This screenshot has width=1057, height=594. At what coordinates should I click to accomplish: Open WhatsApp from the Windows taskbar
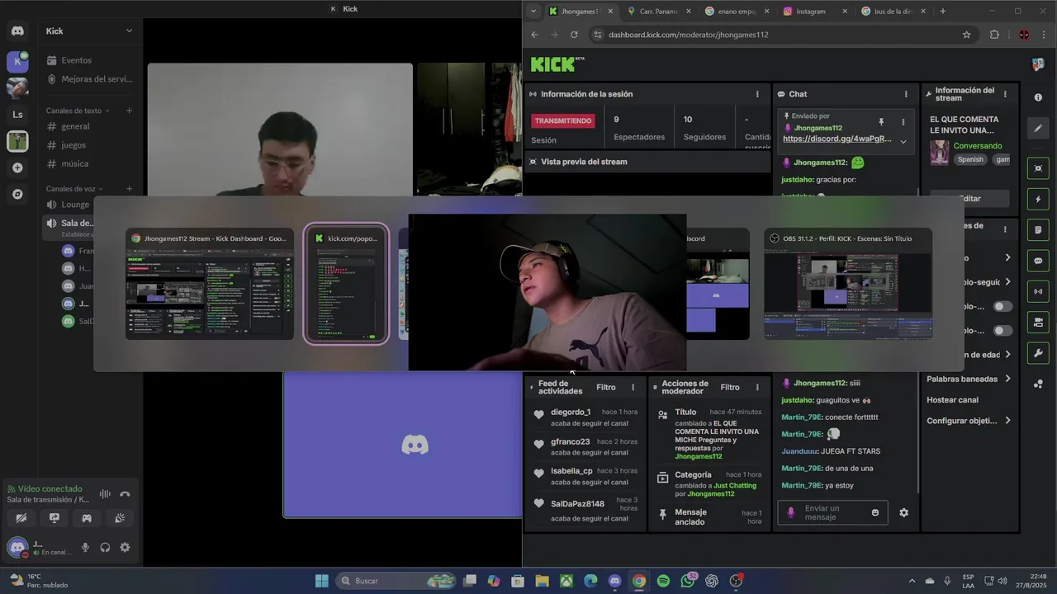coord(688,581)
